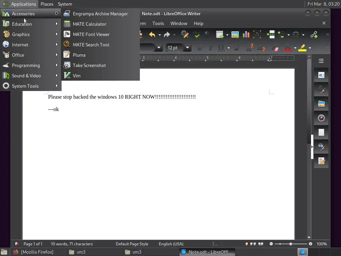Screen dimensions: 341x256
Task: Open MATE Font Viewer
Action: pyautogui.click(x=100, y=34)
